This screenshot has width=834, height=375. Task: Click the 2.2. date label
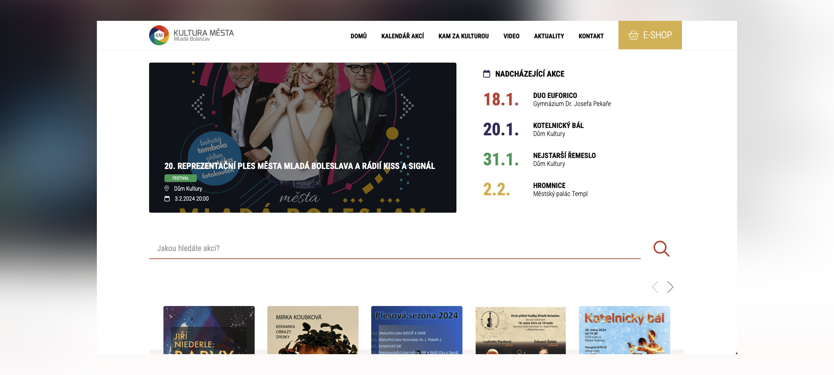pyautogui.click(x=496, y=189)
